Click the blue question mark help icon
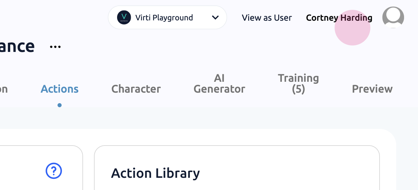418x190 pixels. (x=54, y=171)
